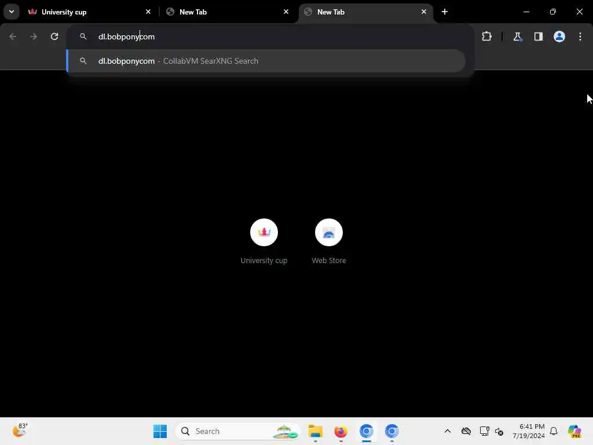Close the University cup tab
Screen dimensions: 593x445
click(x=148, y=12)
